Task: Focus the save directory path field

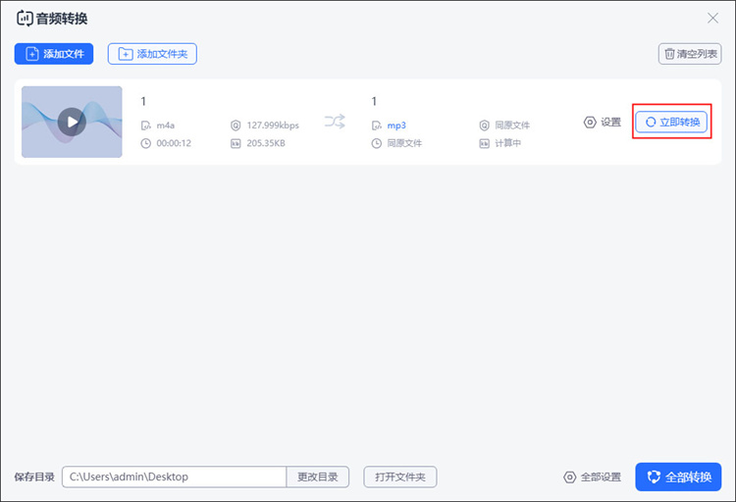Action: (x=174, y=477)
